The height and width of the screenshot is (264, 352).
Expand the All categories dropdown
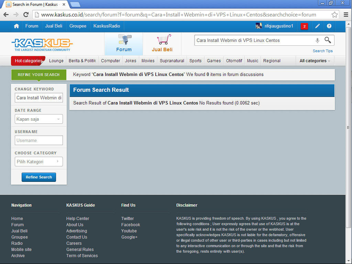[x=315, y=61]
